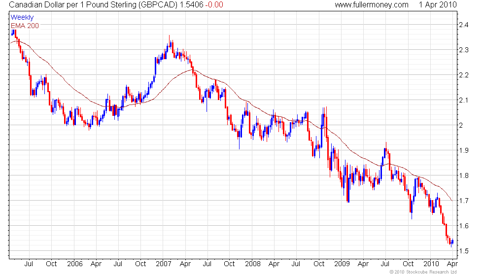Click the 'Oct' label left of 2009
The height and width of the screenshot is (276, 483).
coord(319,264)
